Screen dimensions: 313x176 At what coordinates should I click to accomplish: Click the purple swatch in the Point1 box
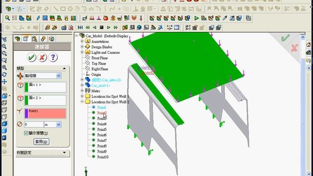coord(26,113)
